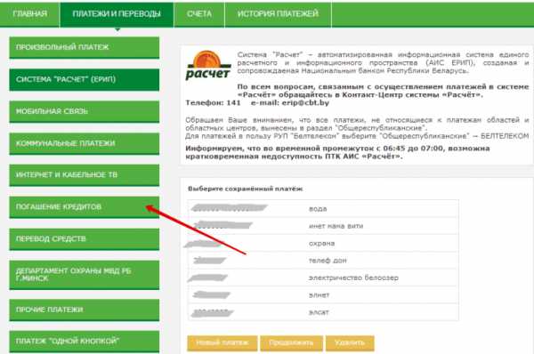This screenshot has height=354, width=534.
Task: Select saved payment "телеф дом"
Action: [x=323, y=261]
